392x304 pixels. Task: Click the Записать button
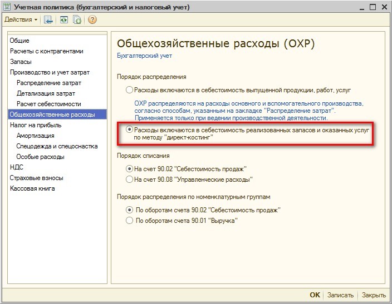click(x=341, y=295)
